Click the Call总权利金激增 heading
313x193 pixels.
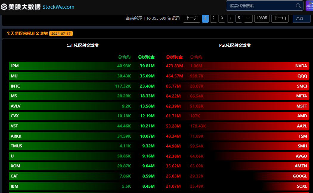(x=83, y=45)
